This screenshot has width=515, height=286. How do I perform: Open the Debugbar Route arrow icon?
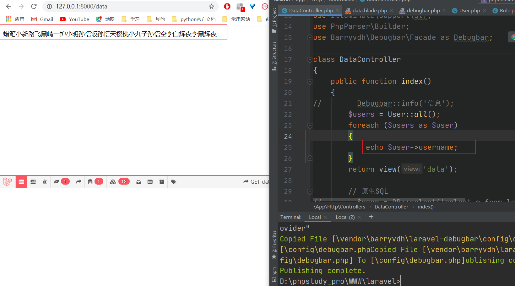tap(79, 182)
